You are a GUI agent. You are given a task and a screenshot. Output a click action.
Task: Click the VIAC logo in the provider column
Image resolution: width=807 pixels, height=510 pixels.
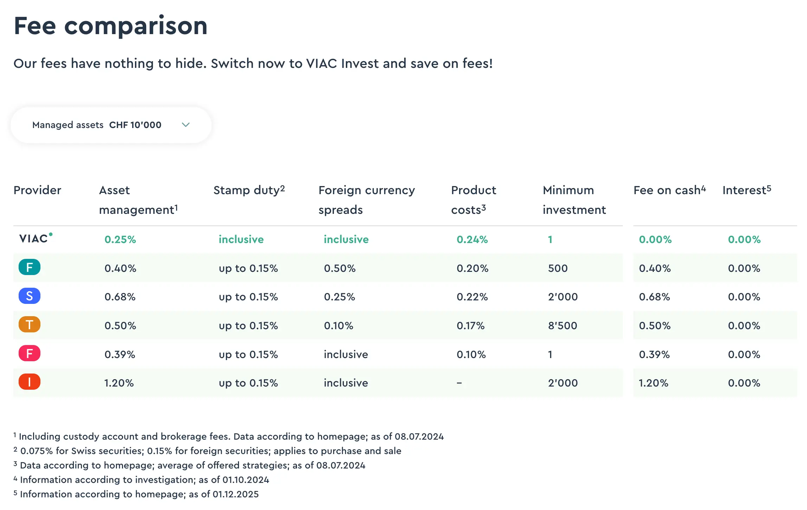click(x=33, y=239)
